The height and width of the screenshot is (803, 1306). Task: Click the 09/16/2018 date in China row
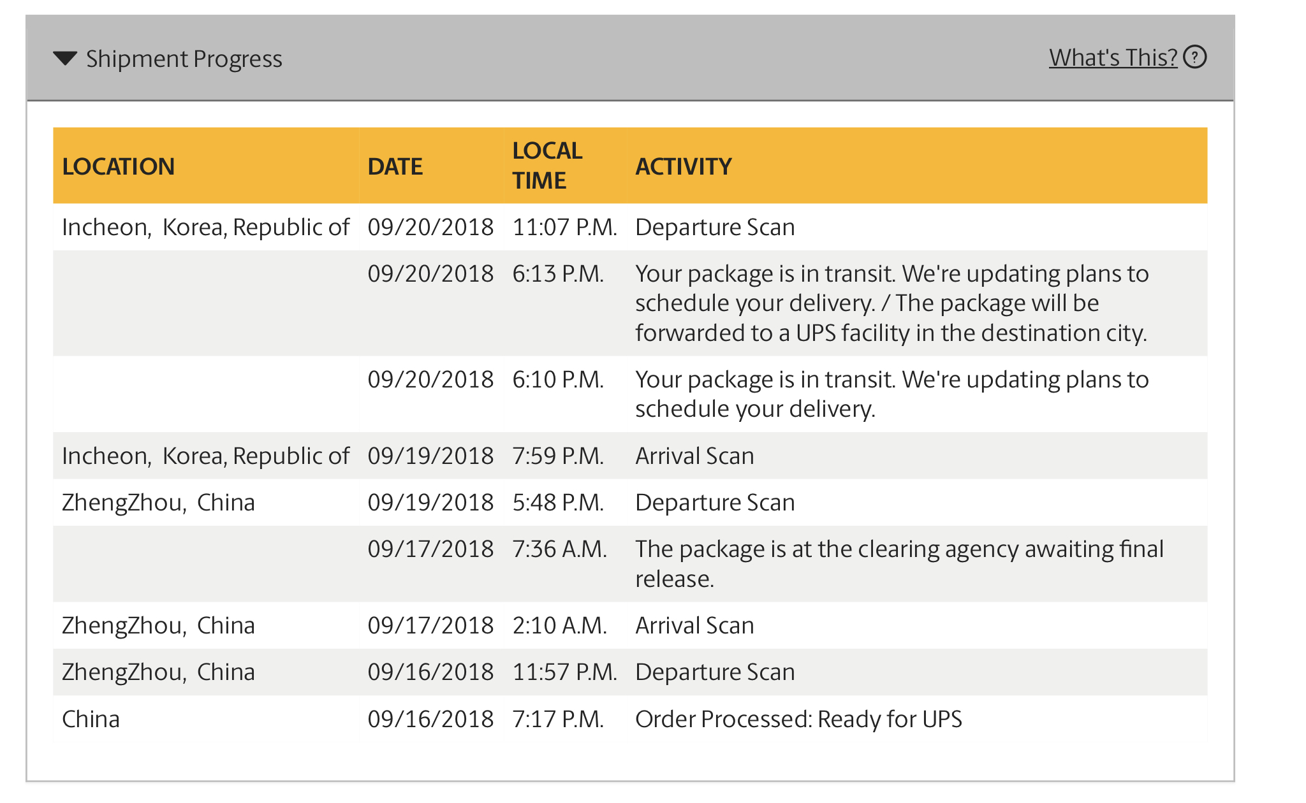click(x=430, y=719)
